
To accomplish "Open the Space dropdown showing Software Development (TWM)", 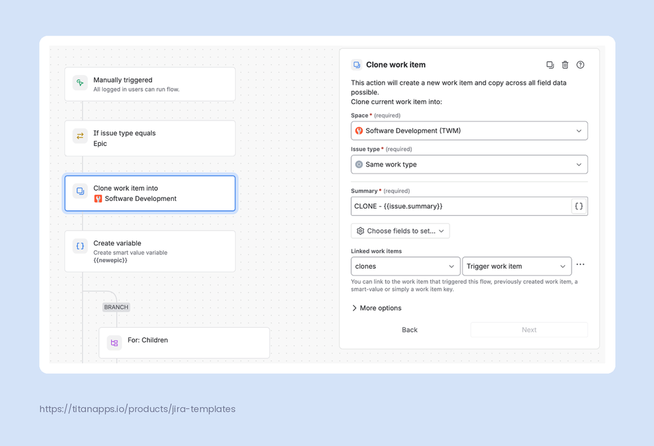I will (x=469, y=131).
